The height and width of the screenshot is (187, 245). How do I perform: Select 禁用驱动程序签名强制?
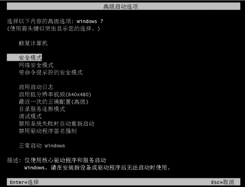pyautogui.click(x=48, y=131)
